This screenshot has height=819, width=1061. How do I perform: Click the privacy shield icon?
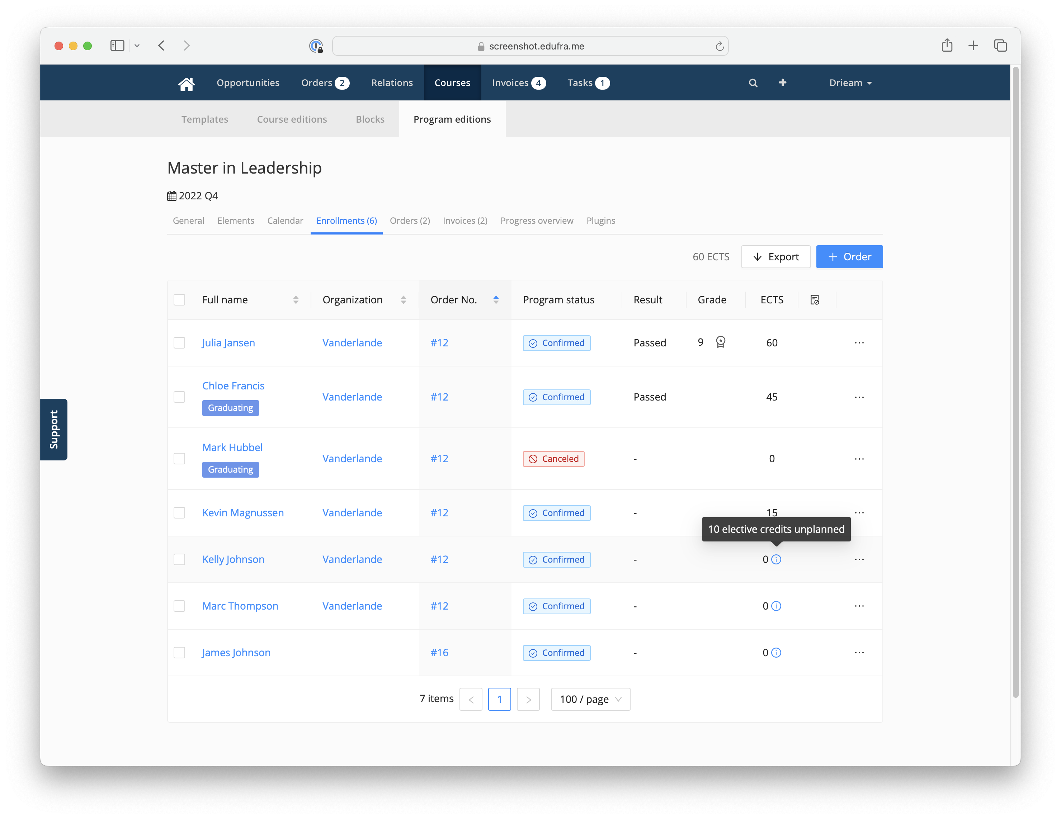coord(316,46)
